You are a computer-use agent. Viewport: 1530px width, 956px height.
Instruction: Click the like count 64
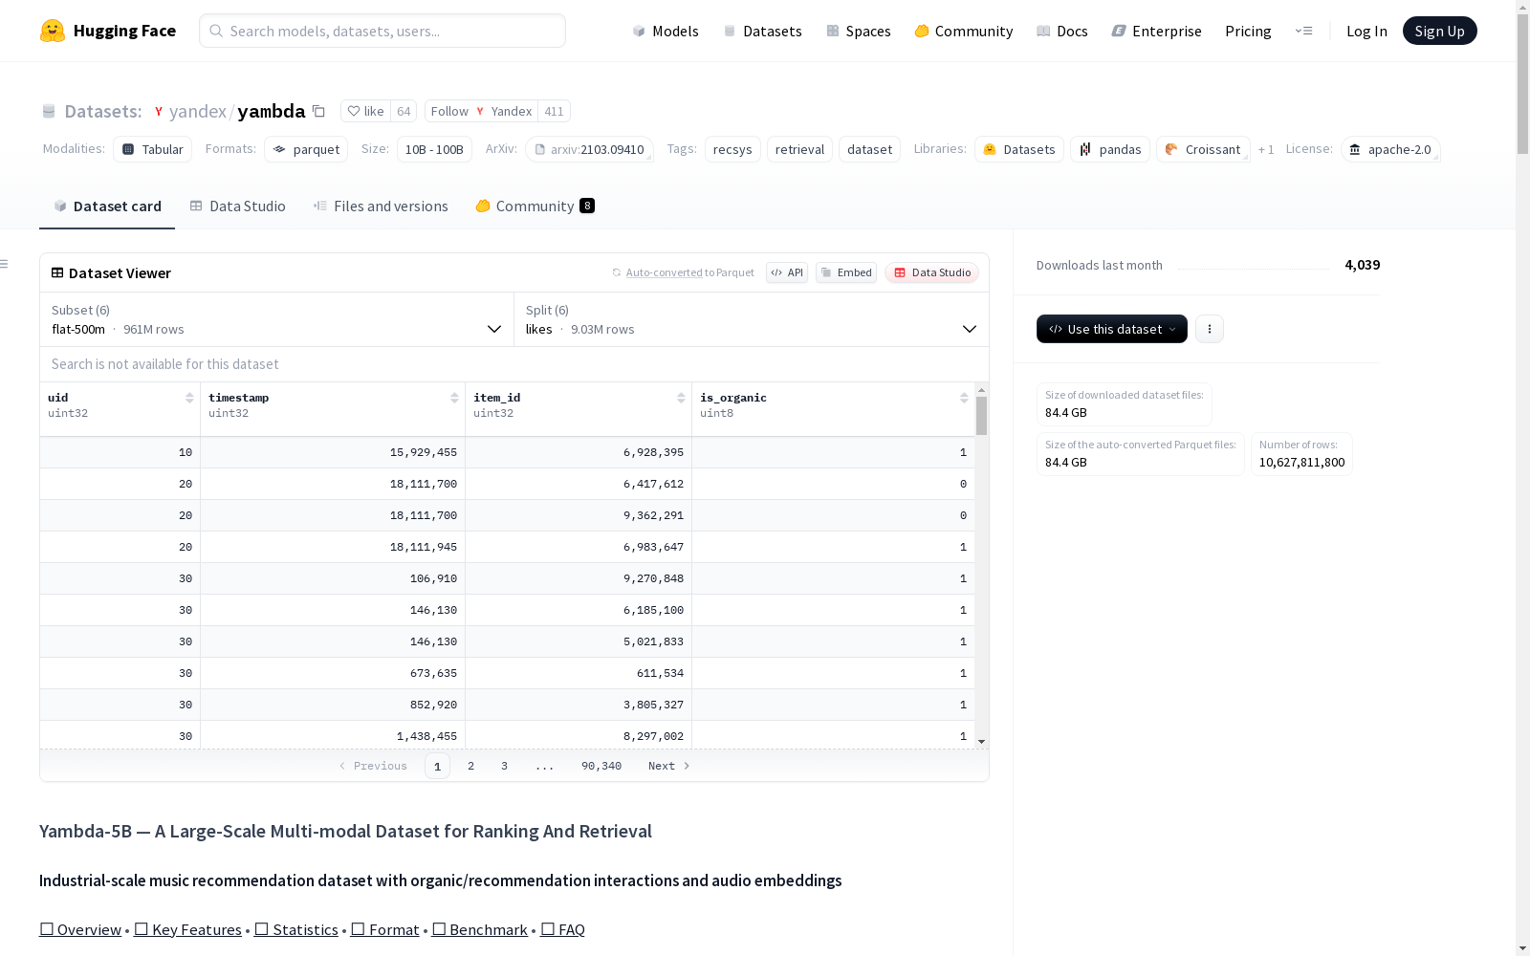coord(404,111)
